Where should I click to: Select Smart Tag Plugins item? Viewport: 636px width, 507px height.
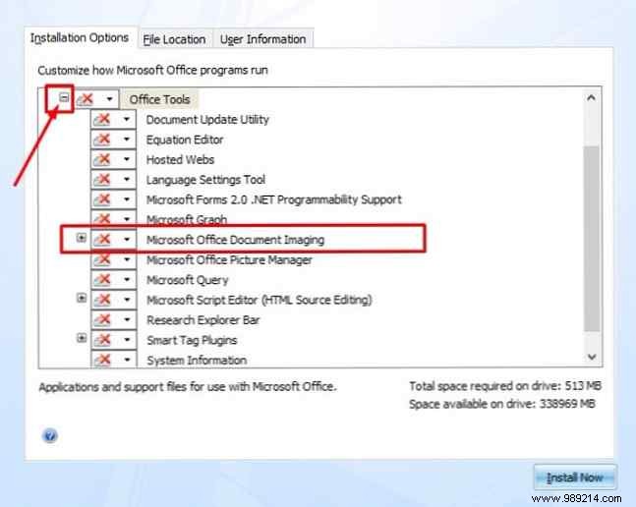point(192,340)
